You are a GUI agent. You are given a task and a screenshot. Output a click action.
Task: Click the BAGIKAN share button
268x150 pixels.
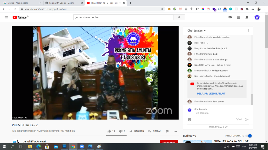(x=137, y=131)
